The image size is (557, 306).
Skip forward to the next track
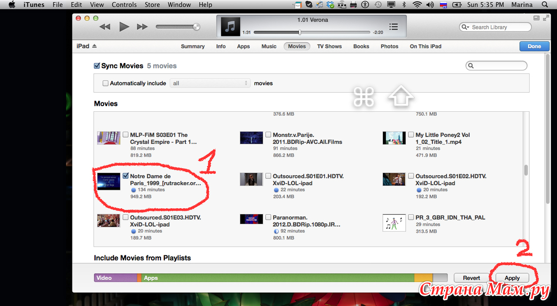point(142,27)
